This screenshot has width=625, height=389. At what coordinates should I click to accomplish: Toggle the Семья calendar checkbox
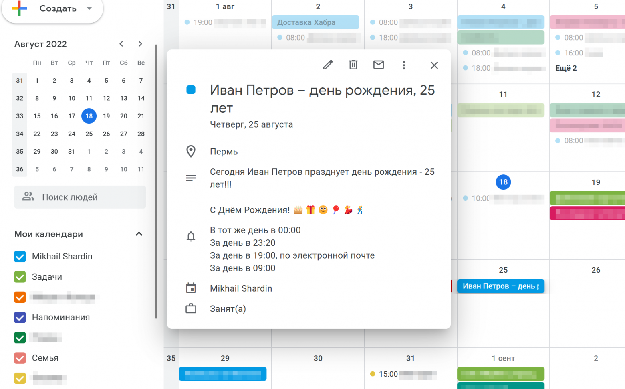coord(20,358)
